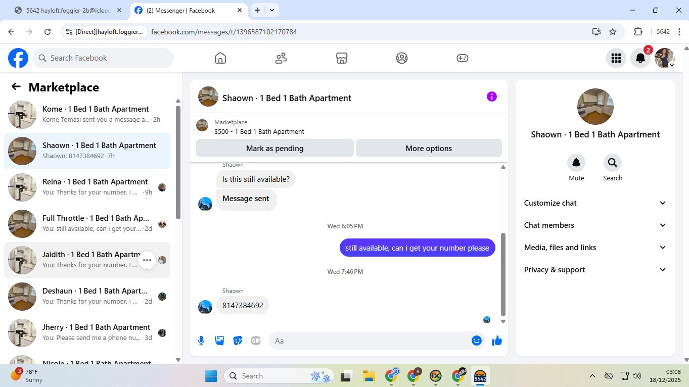Reload the page
This screenshot has width=689, height=387.
tap(48, 32)
